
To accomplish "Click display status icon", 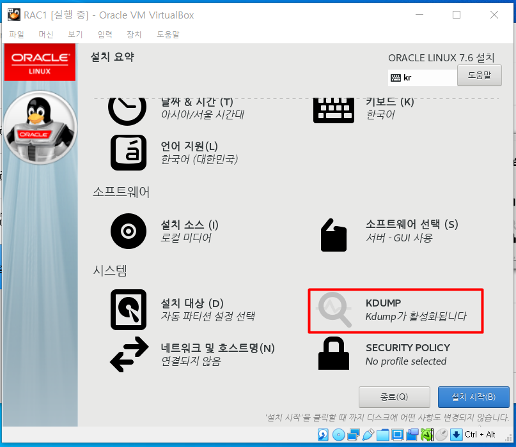I will pyautogui.click(x=398, y=435).
